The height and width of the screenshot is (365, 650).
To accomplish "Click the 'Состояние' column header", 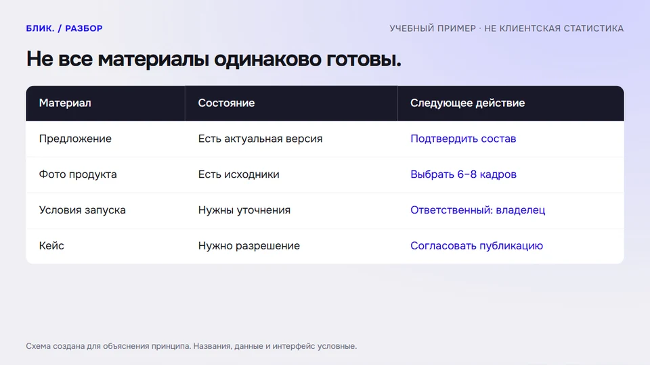I will coord(291,103).
